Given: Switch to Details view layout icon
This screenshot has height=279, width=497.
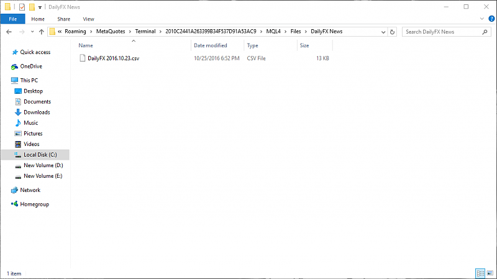Looking at the screenshot, I should (480, 273).
